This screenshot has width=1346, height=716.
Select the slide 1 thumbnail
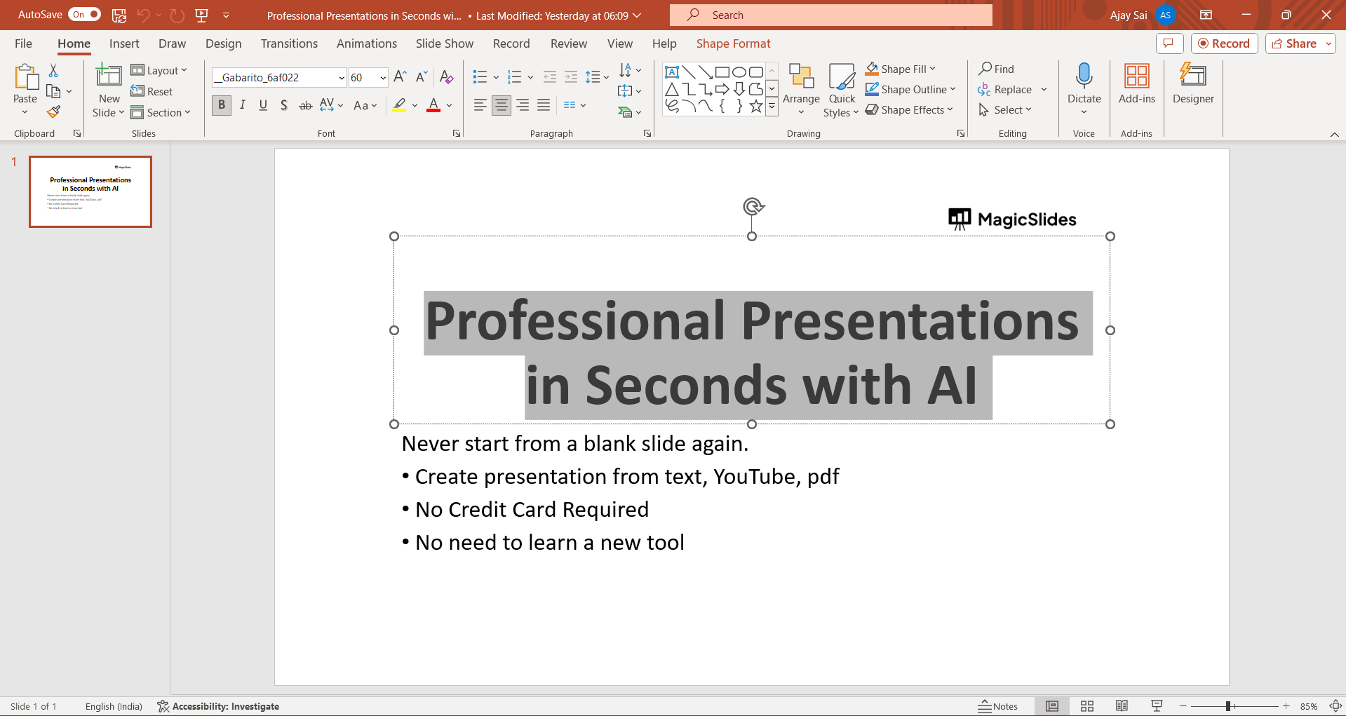[90, 191]
